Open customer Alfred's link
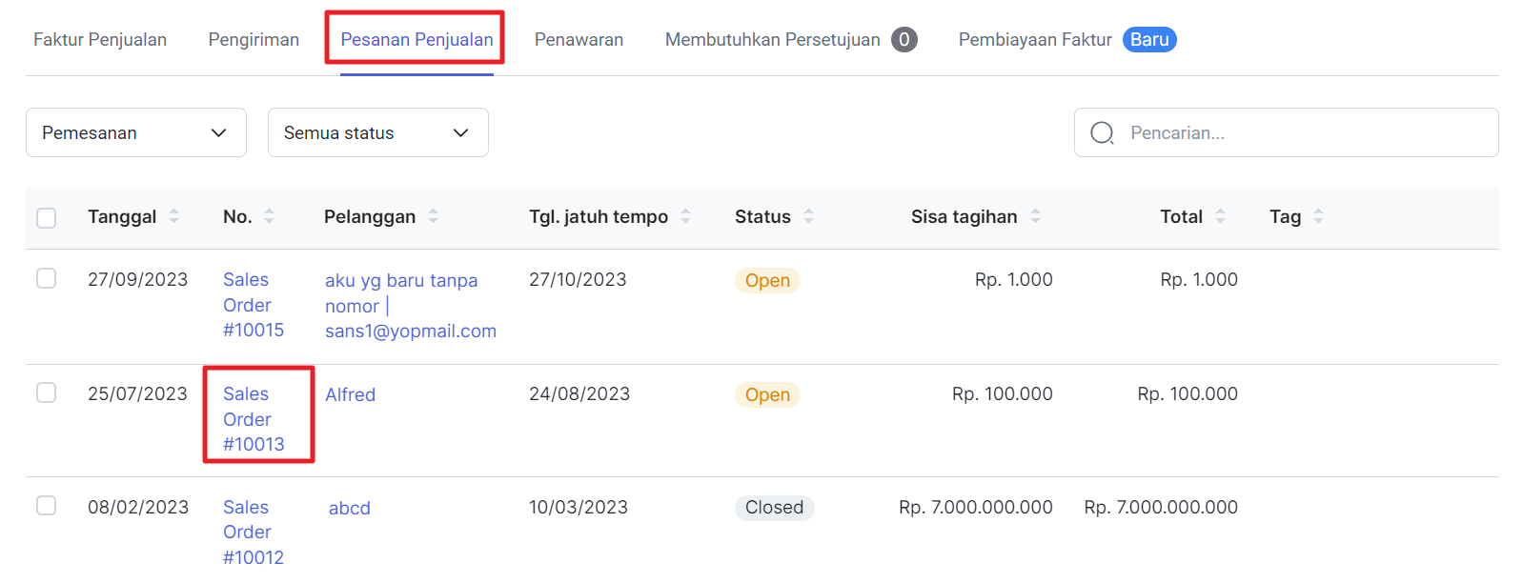The height and width of the screenshot is (583, 1523). 350,394
